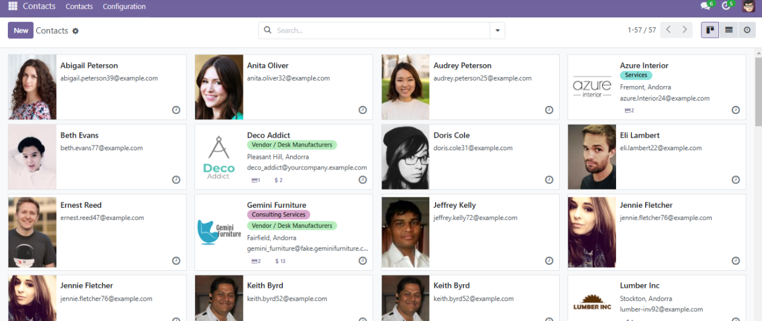This screenshot has width=762, height=321.
Task: Click the New button
Action: click(21, 30)
